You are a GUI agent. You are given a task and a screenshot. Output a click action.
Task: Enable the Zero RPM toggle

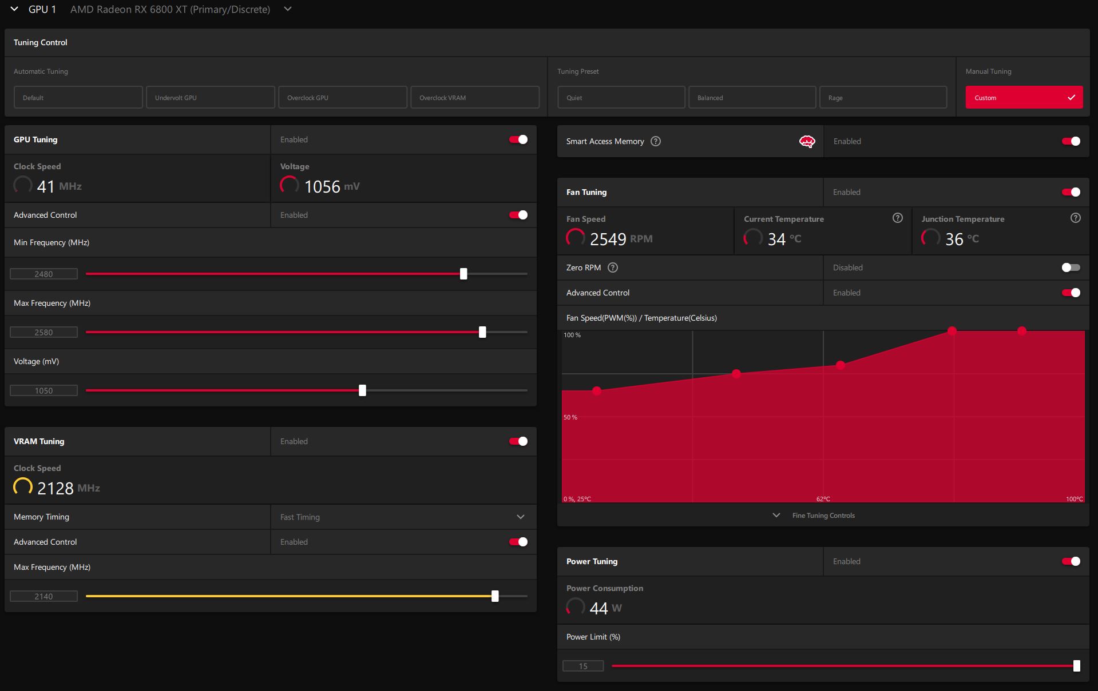tap(1070, 267)
